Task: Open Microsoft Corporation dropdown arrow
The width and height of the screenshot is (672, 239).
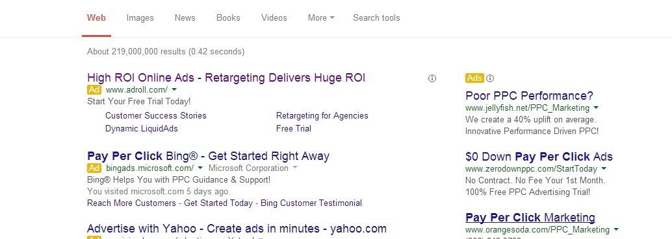Action: [x=294, y=168]
